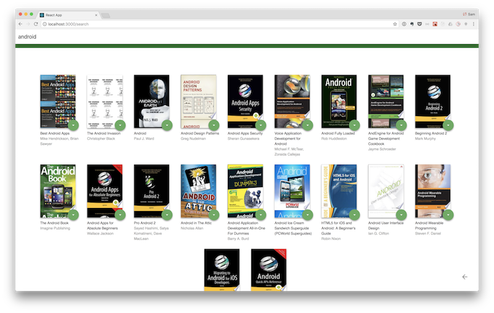Focus the search field containing 'android'
Viewport: 494px width, 313px height.
(x=246, y=37)
